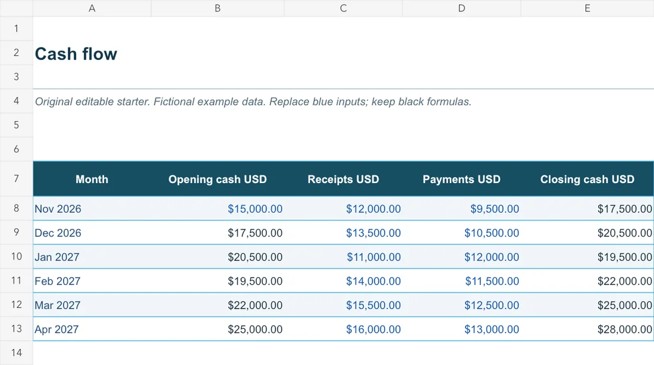The image size is (654, 365).
Task: Click the 'Opening cash USD' header cell
Action: point(217,179)
